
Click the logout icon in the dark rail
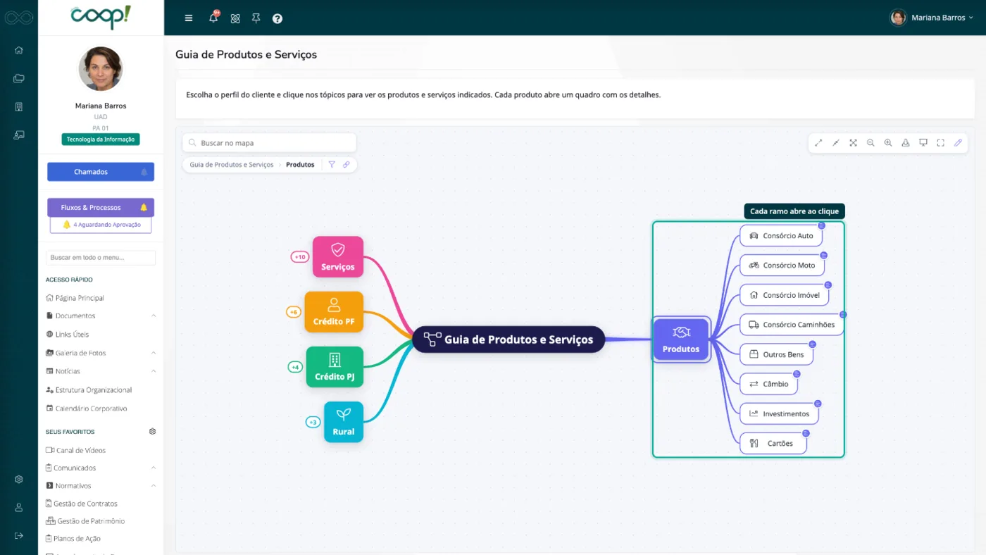click(x=19, y=536)
